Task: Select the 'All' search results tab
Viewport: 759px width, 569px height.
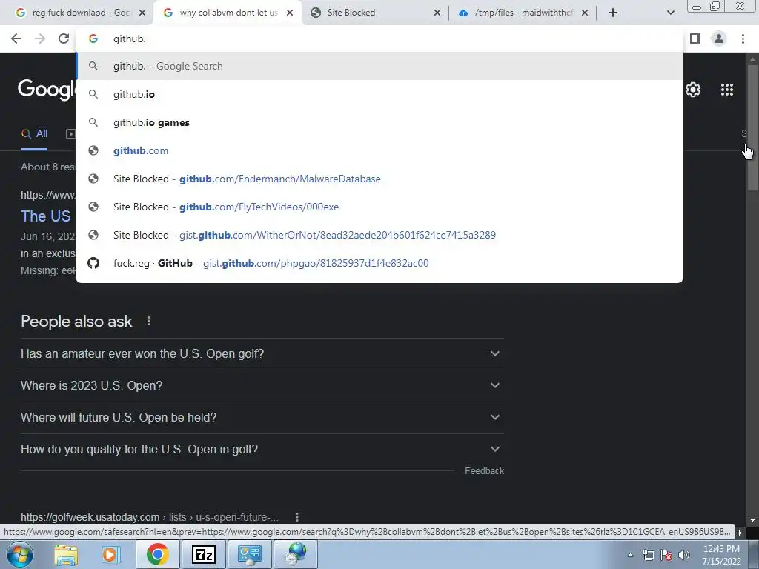Action: (34, 133)
